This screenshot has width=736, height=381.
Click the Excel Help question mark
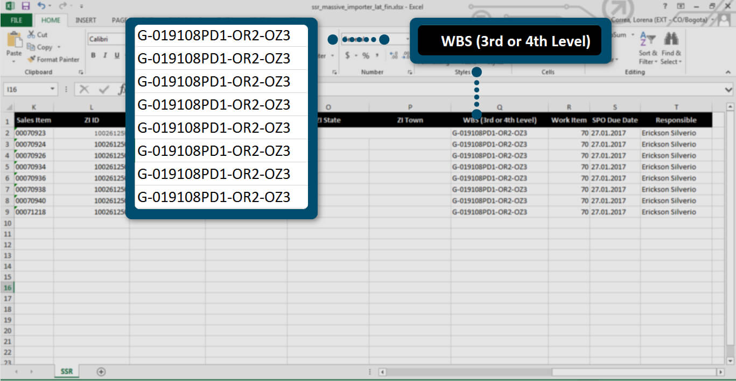point(666,6)
